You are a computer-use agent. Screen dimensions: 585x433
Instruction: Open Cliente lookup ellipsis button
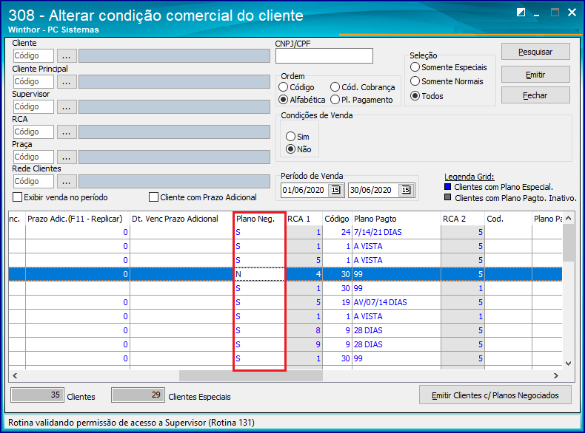coord(67,56)
